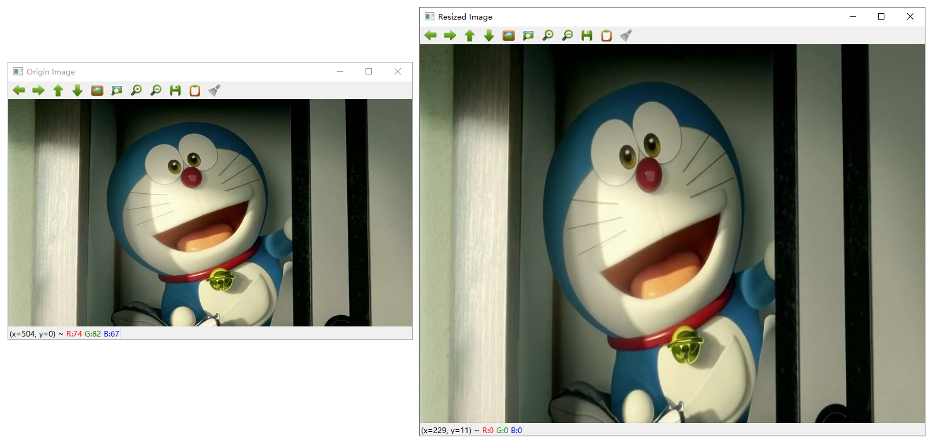Pan up in the Resized Image window
This screenshot has width=933, height=447.
pos(470,35)
